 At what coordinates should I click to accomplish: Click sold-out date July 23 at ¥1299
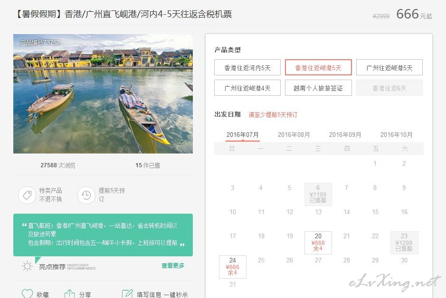tap(404, 243)
